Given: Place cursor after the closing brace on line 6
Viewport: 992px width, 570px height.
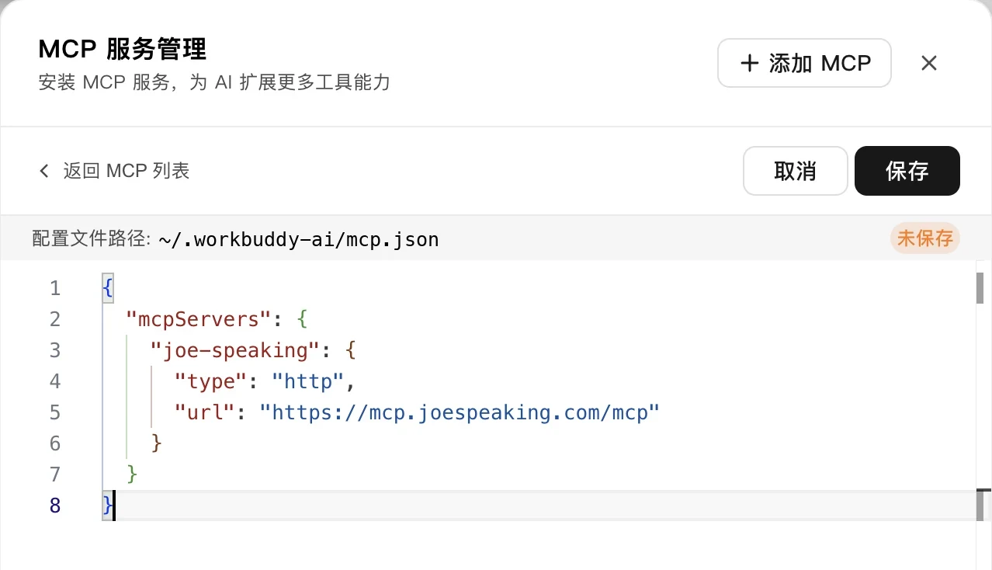Looking at the screenshot, I should 163,443.
